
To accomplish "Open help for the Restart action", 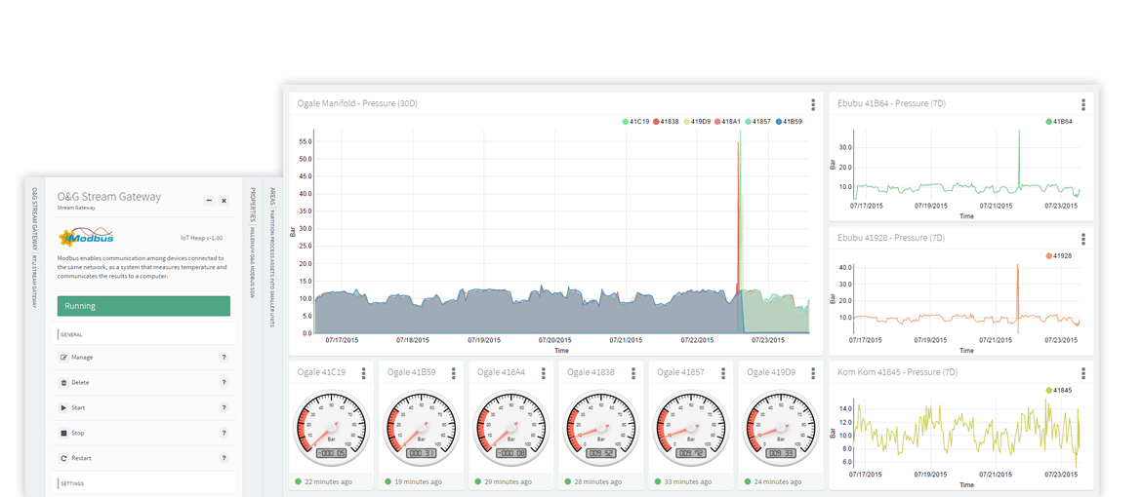I will (224, 458).
